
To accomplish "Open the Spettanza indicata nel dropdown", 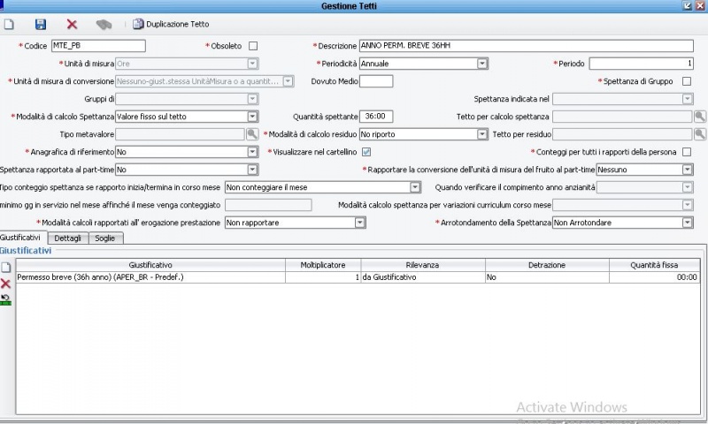I will tap(688, 99).
